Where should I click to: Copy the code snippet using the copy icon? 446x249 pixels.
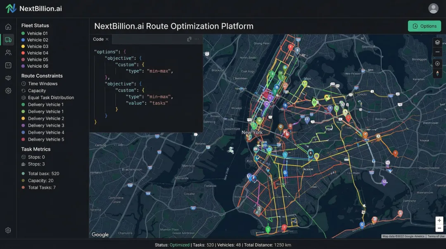pyautogui.click(x=189, y=39)
